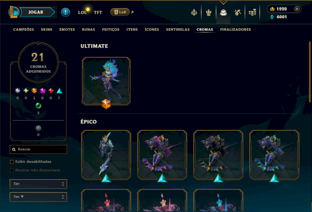
Task: Click the blue alert notification icon
Action: (x=65, y=12)
